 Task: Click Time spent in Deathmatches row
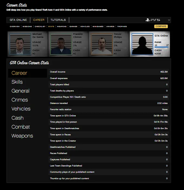click(x=109, y=128)
